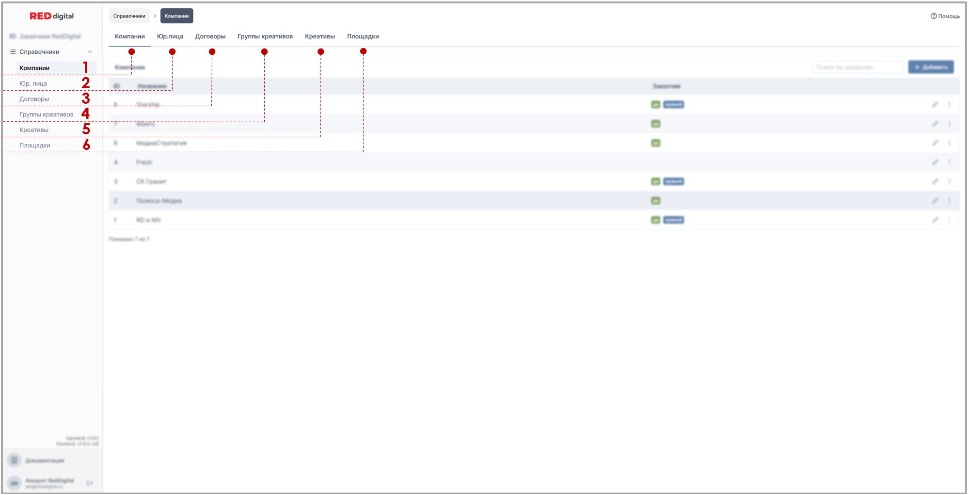Open the kebab menu in Полюса-Медиа row
969x495 pixels.
tap(949, 201)
